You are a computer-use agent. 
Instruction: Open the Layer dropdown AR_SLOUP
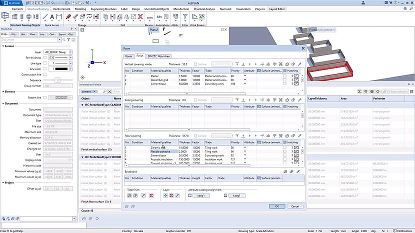(70, 52)
